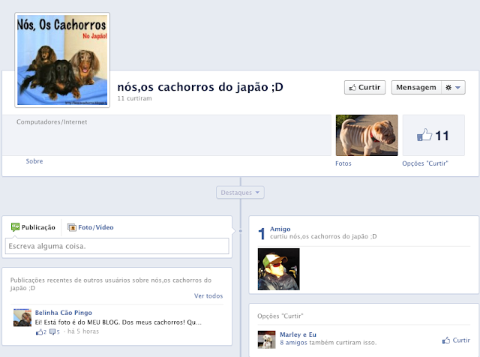Image resolution: width=480 pixels, height=357 pixels.
Task: Click the Publicações recentes de outros usuários heading
Action: click(111, 284)
